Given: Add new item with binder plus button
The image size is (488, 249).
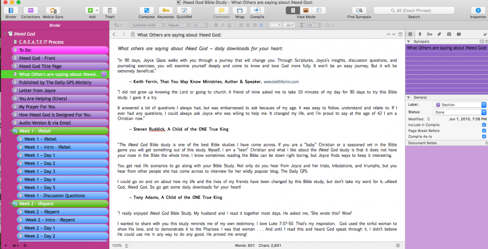Looking at the screenshot, I should [6, 245].
